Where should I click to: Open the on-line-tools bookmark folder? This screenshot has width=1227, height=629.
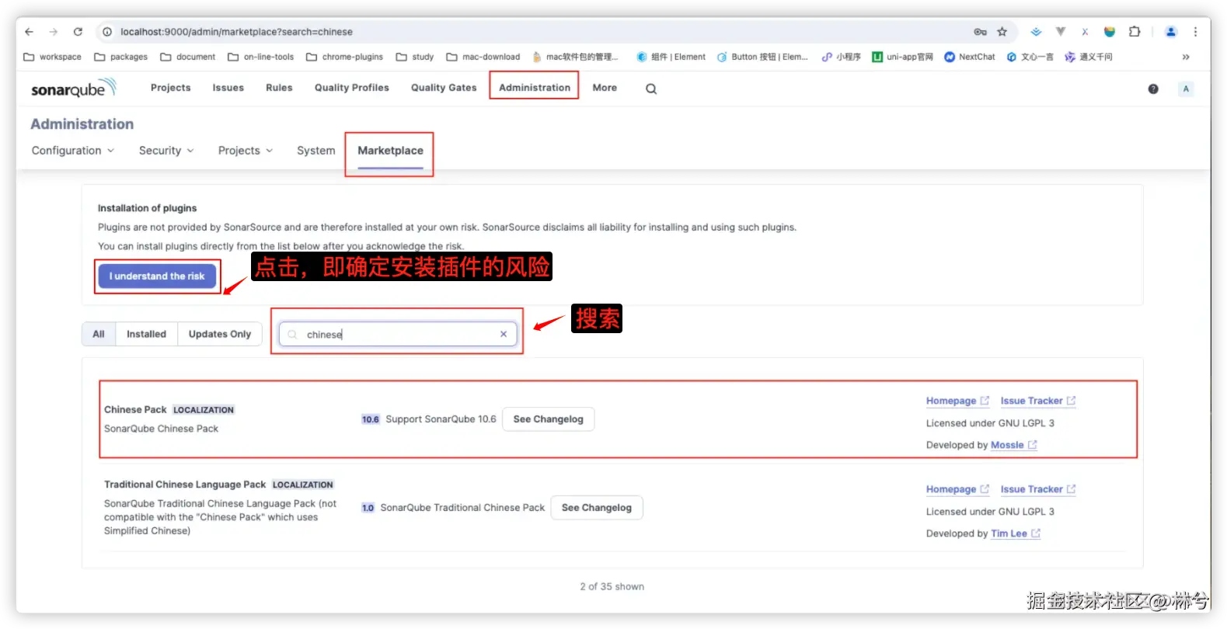(261, 57)
